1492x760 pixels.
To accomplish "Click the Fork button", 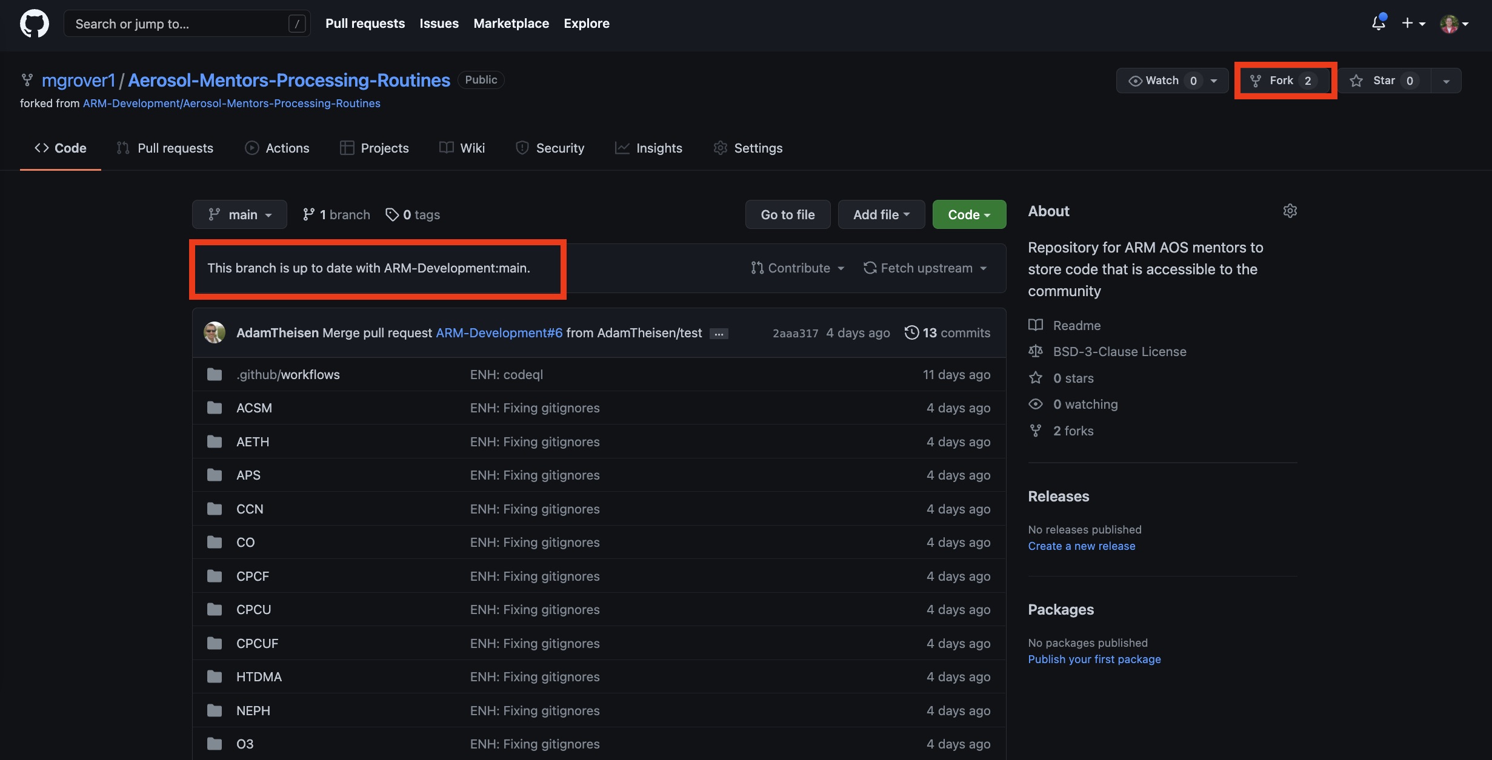I will [x=1284, y=81].
